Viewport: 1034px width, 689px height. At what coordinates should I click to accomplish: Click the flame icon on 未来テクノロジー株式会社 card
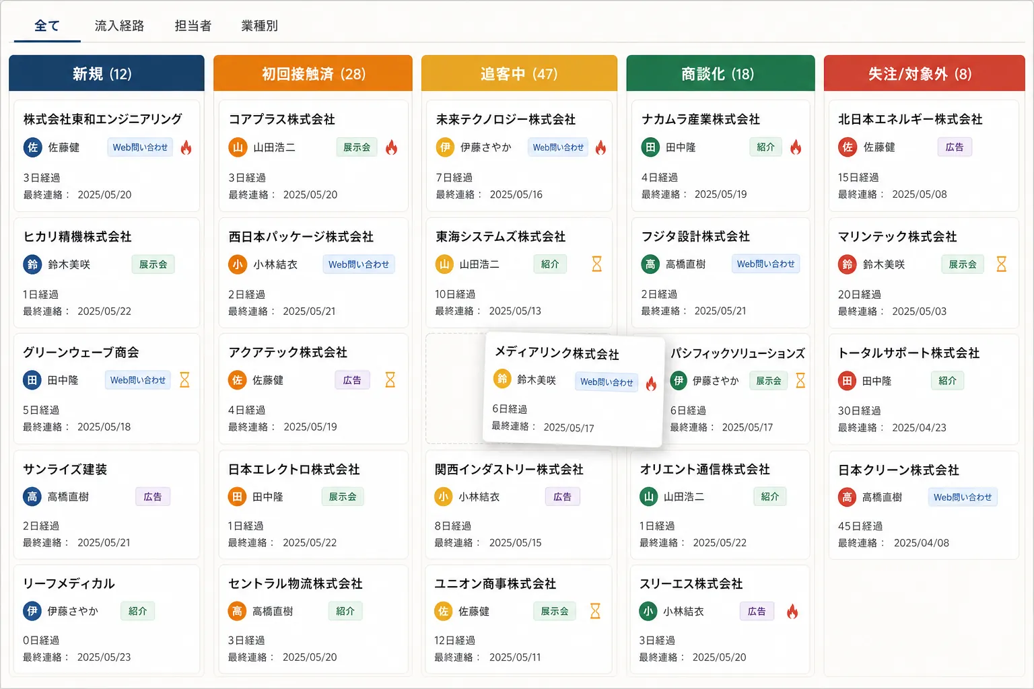pyautogui.click(x=600, y=147)
